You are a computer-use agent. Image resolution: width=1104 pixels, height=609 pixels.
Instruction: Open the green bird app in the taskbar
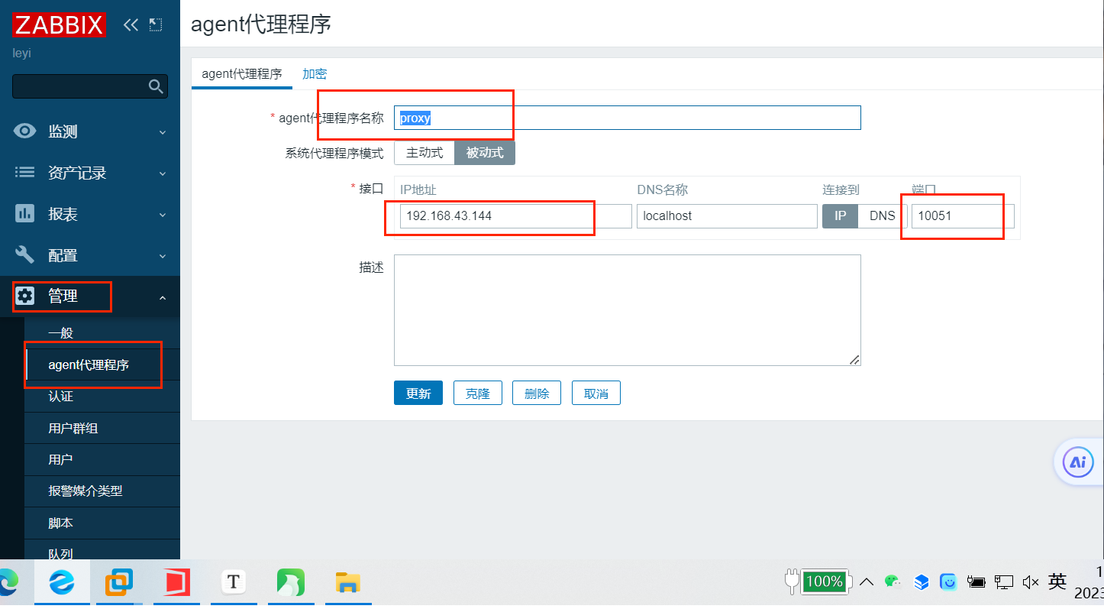point(291,583)
